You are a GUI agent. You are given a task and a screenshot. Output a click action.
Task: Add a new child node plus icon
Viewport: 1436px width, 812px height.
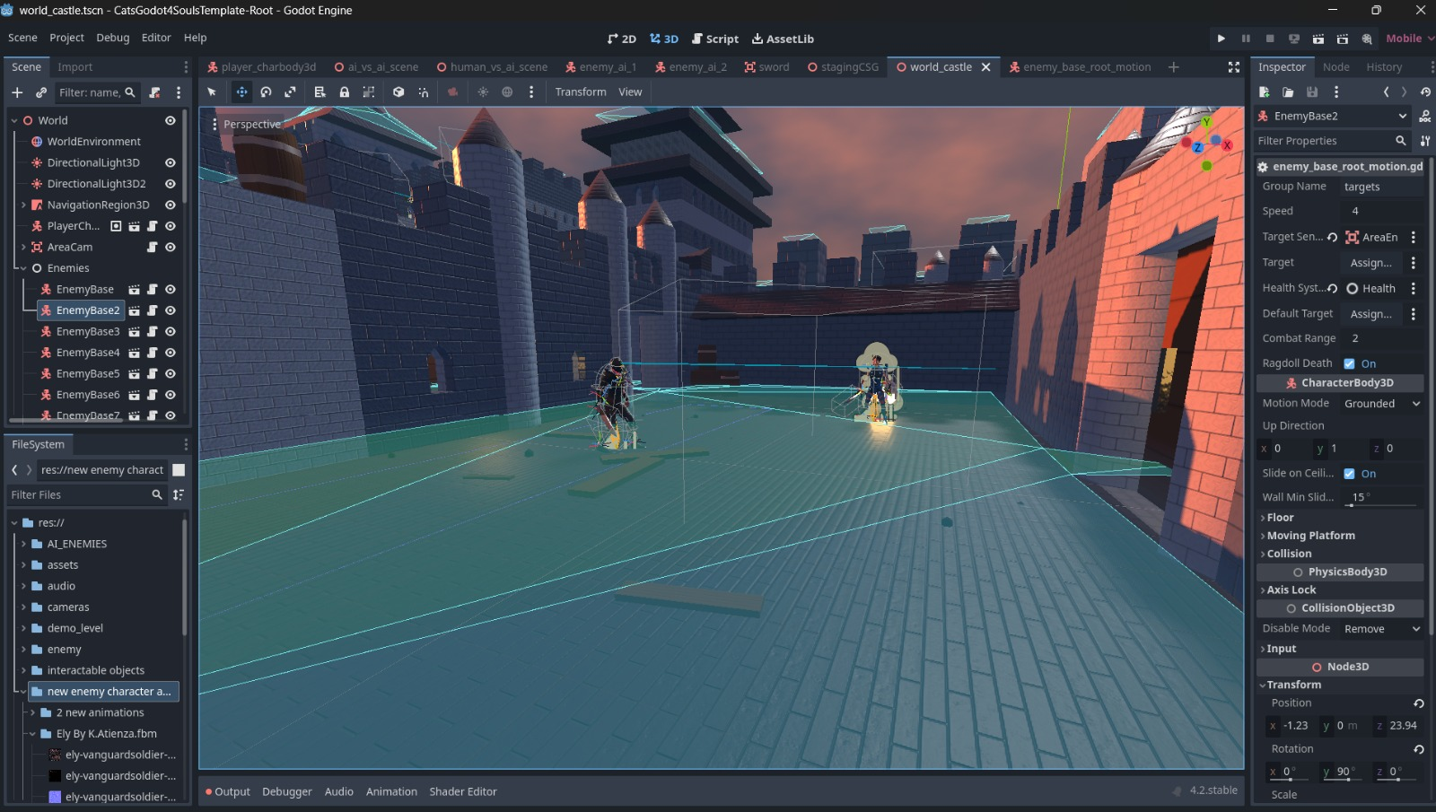(x=17, y=92)
